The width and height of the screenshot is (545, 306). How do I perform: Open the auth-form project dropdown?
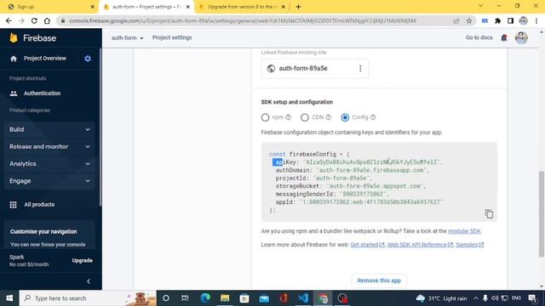pos(127,37)
